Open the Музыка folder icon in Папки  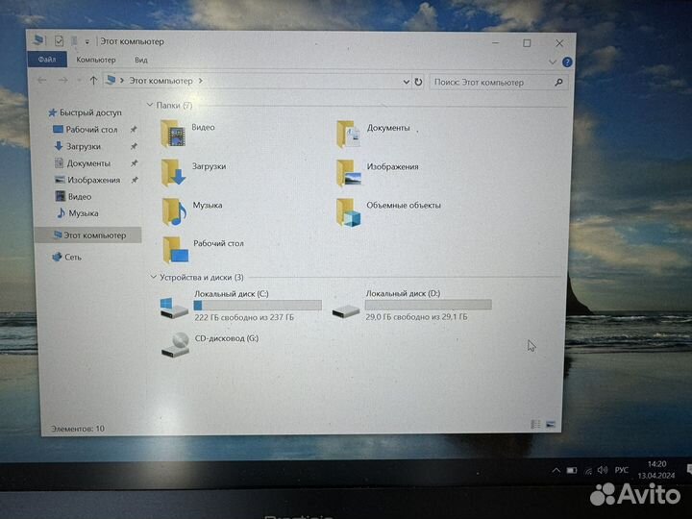pyautogui.click(x=174, y=211)
